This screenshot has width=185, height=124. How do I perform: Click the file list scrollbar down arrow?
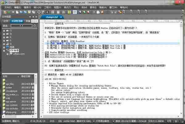[36, 113]
